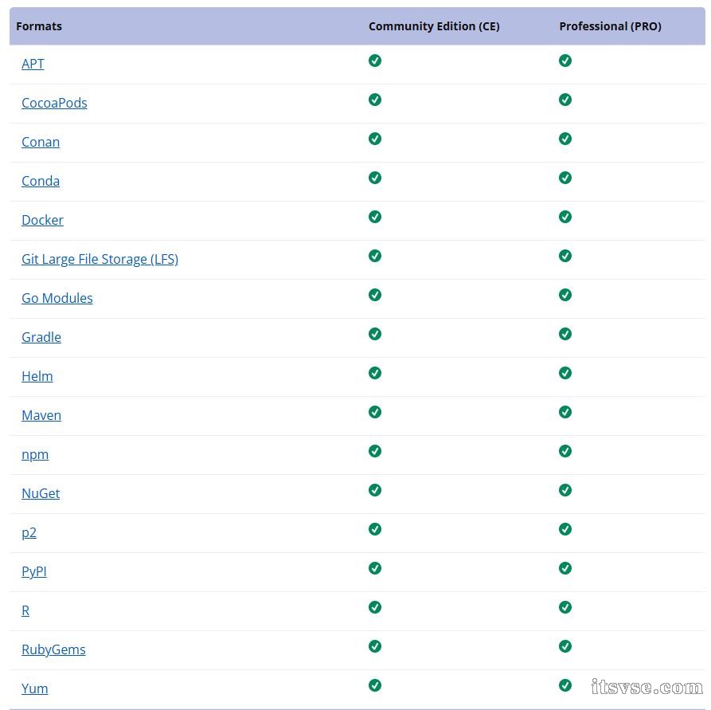Click the Community Edition checkmark for Yum
Image resolution: width=711 pixels, height=710 pixels.
click(374, 685)
